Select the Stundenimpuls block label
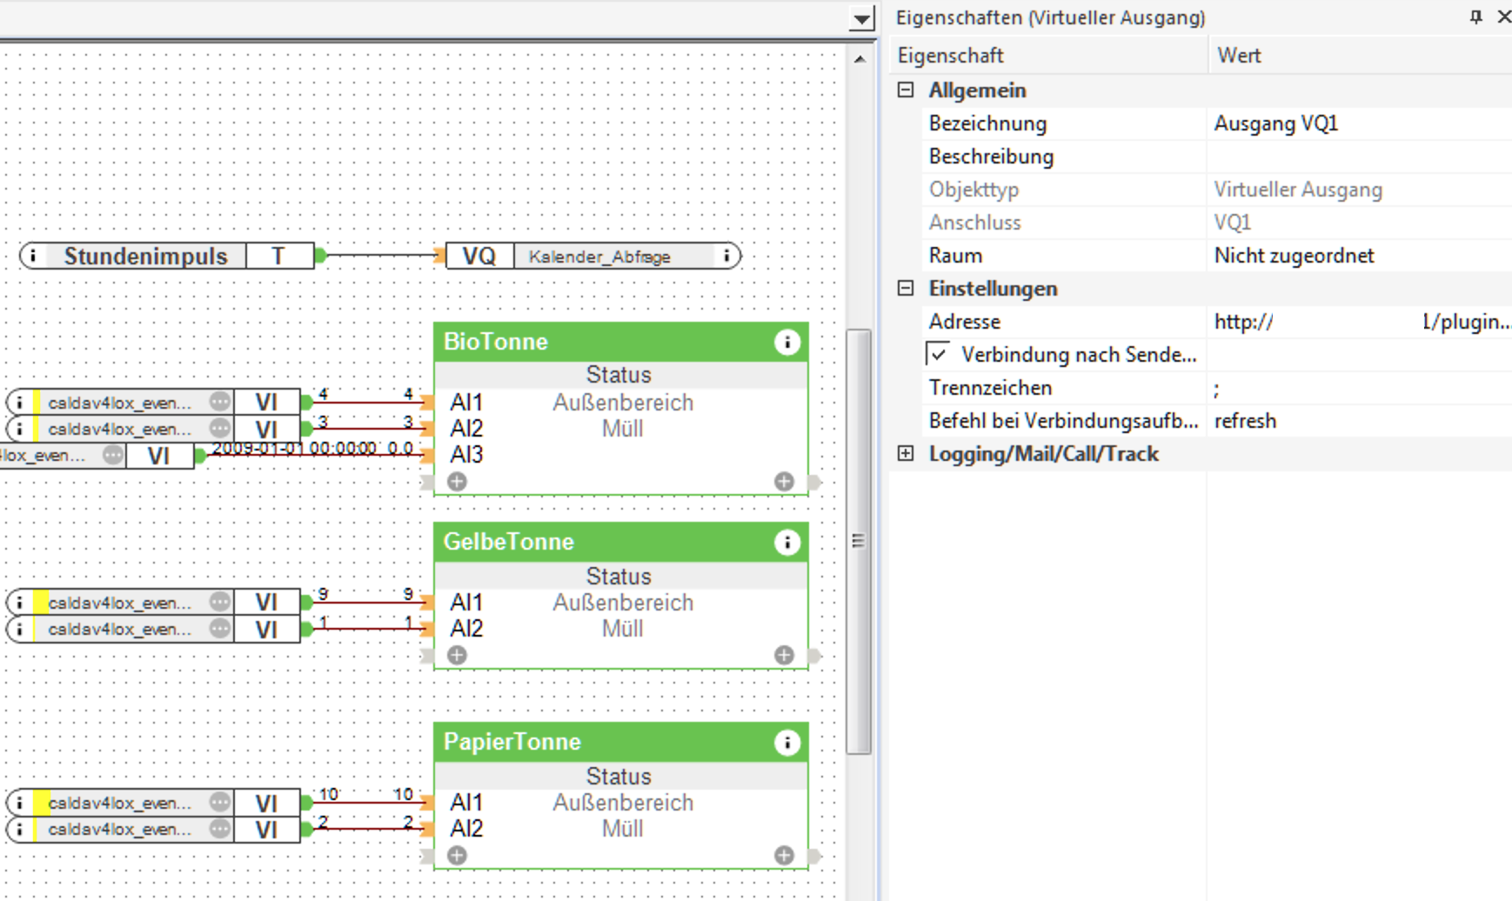The height and width of the screenshot is (901, 1512). pos(145,256)
